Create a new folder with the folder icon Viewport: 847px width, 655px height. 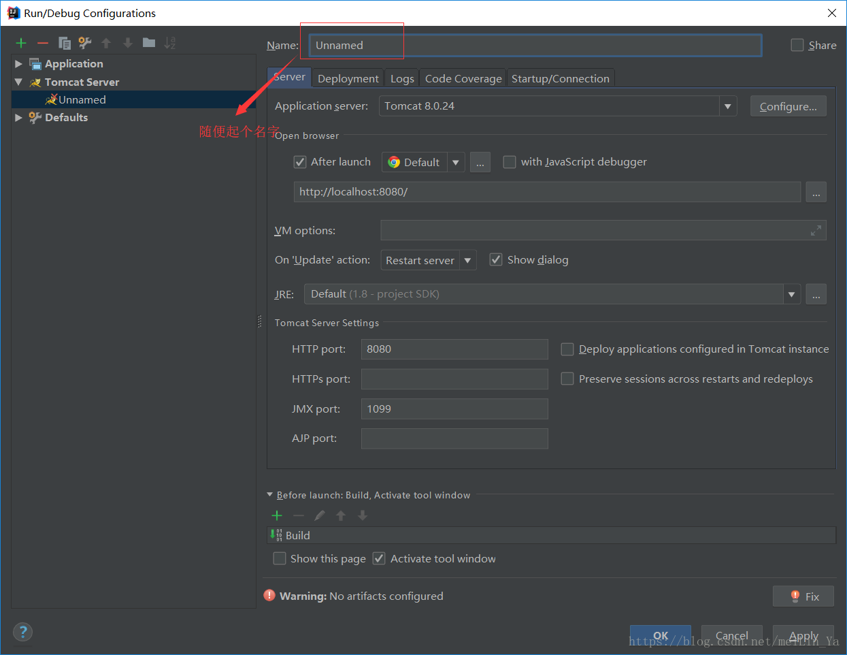[149, 43]
